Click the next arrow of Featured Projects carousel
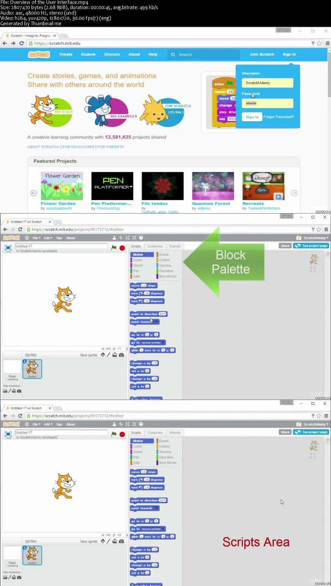The width and height of the screenshot is (331, 586). (x=294, y=193)
